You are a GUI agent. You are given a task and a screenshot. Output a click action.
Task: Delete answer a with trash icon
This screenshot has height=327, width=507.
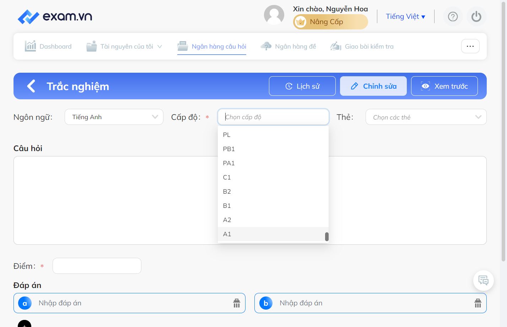coord(237,303)
